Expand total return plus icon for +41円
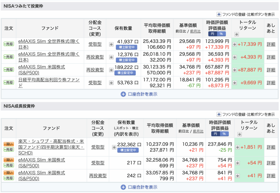 (238, 176)
